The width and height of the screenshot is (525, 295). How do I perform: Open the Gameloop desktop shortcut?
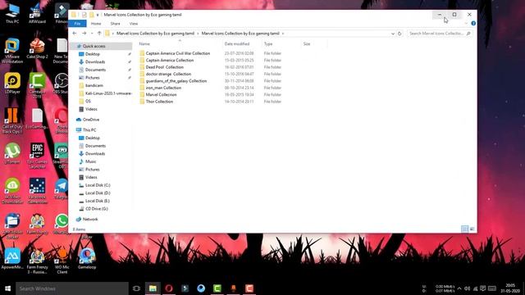click(x=87, y=259)
